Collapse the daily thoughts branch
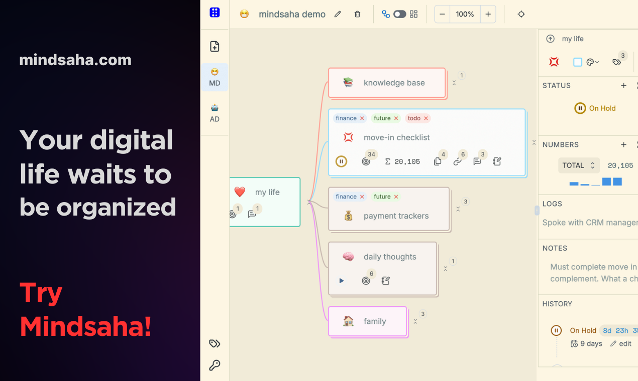The width and height of the screenshot is (638, 381). pyautogui.click(x=446, y=269)
